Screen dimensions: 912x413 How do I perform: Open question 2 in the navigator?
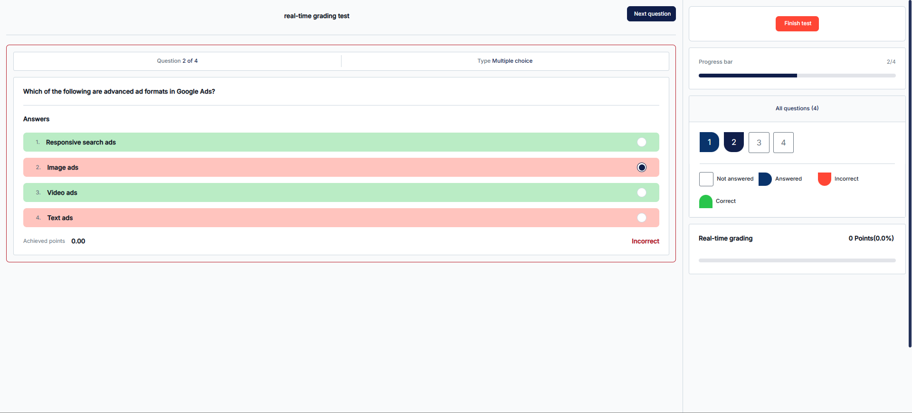733,142
